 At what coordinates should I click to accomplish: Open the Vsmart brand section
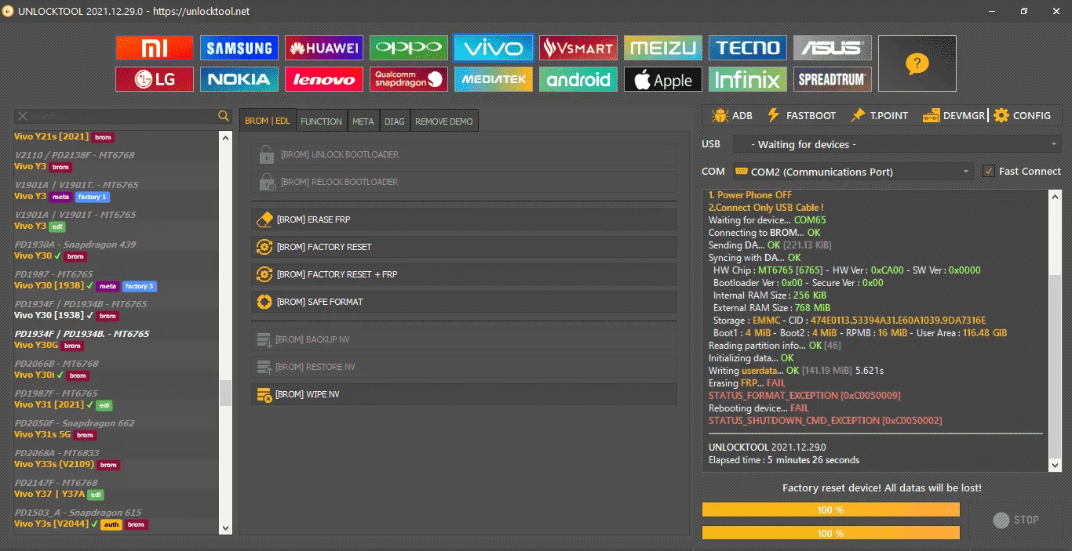pos(578,48)
